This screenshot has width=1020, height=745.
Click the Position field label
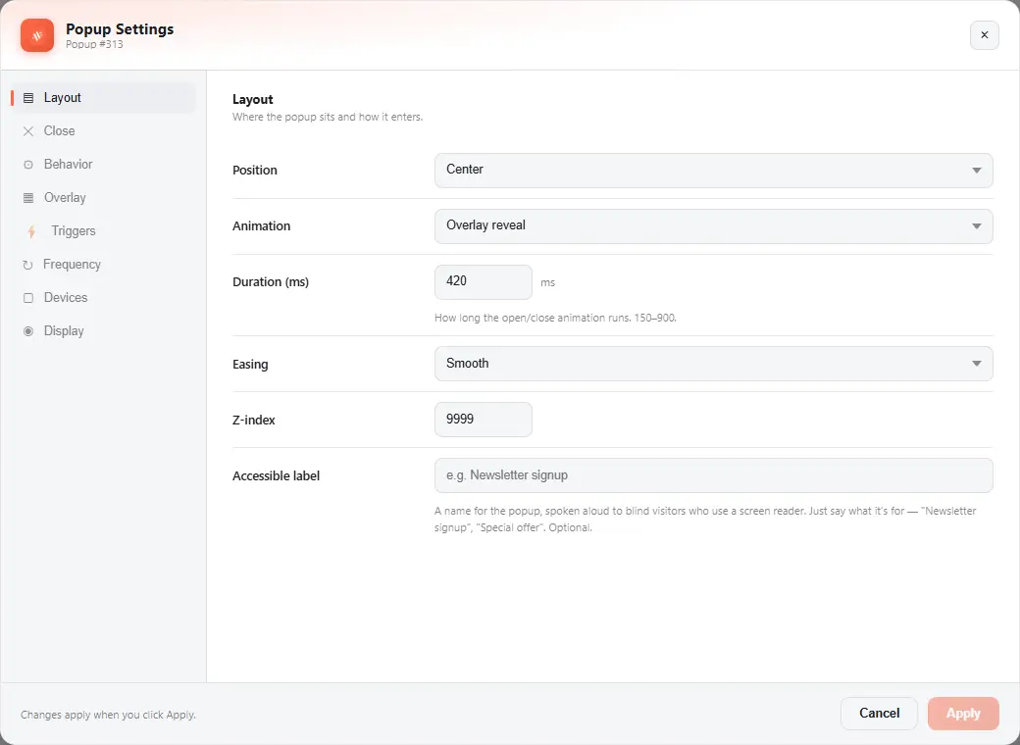point(254,171)
